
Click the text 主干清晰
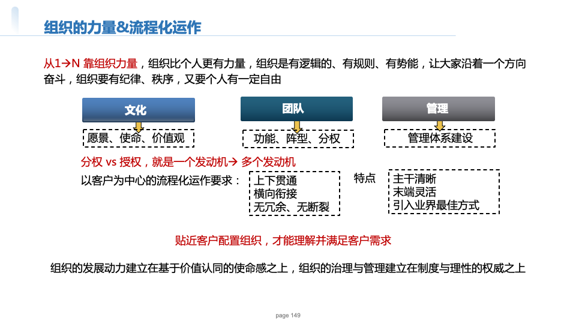[415, 179]
